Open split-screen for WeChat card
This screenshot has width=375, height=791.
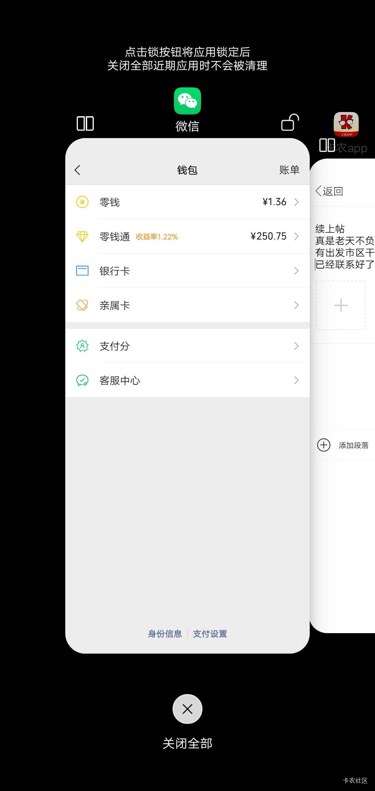[x=85, y=124]
